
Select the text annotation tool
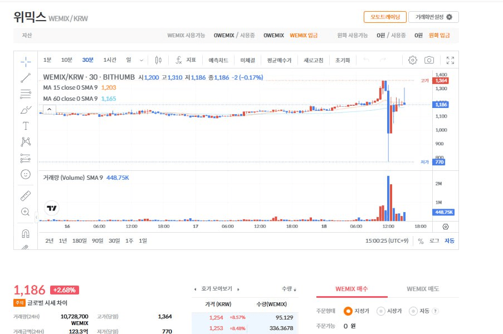coord(26,126)
